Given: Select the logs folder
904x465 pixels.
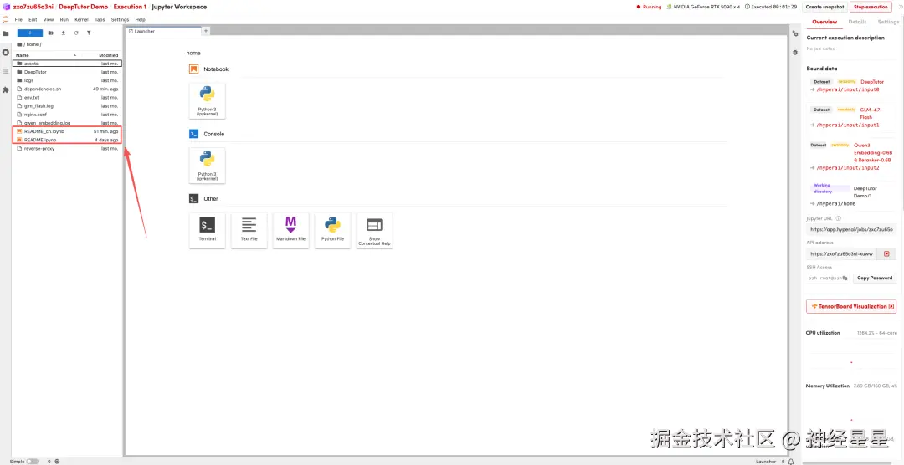Looking at the screenshot, I should tap(68, 80).
